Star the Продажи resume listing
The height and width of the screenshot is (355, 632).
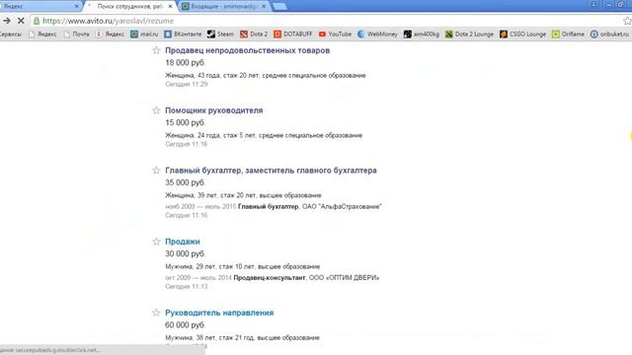pyautogui.click(x=156, y=242)
